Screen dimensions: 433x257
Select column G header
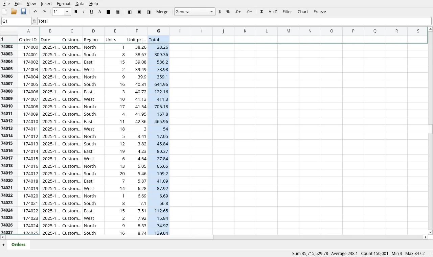(x=158, y=31)
